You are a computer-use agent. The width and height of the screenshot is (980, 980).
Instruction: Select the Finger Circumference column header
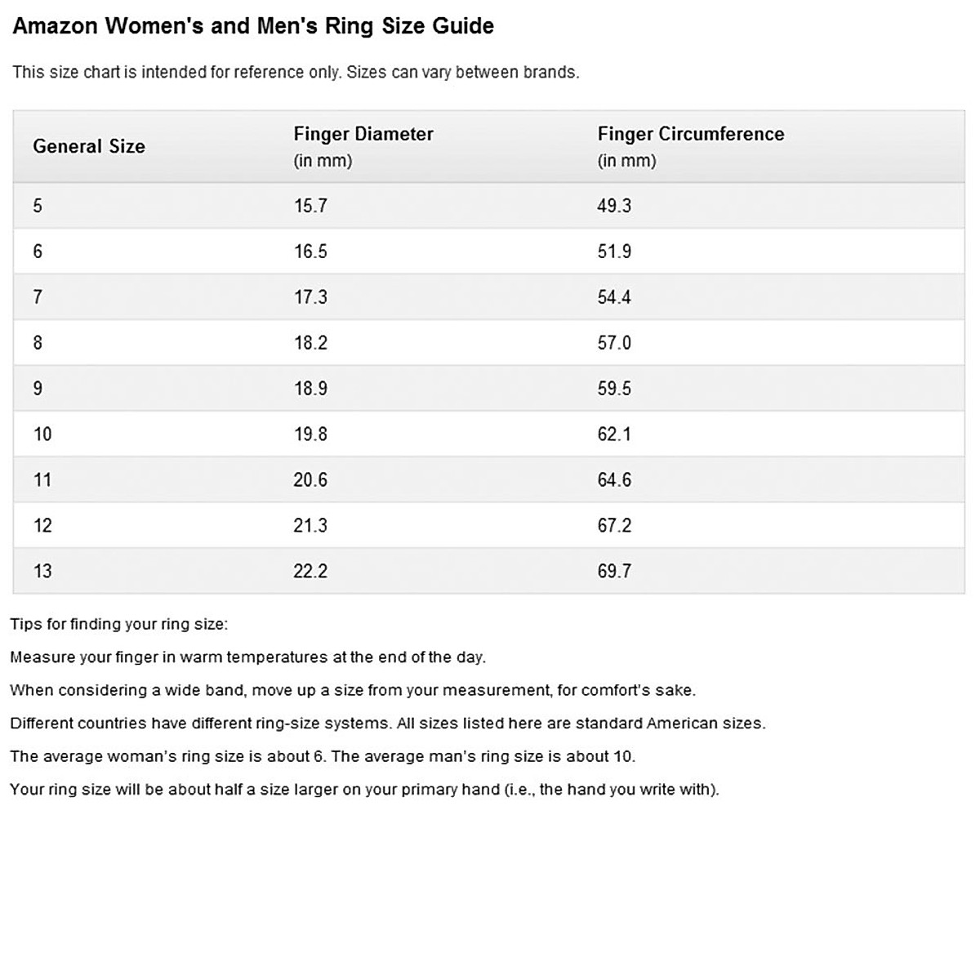tap(690, 135)
